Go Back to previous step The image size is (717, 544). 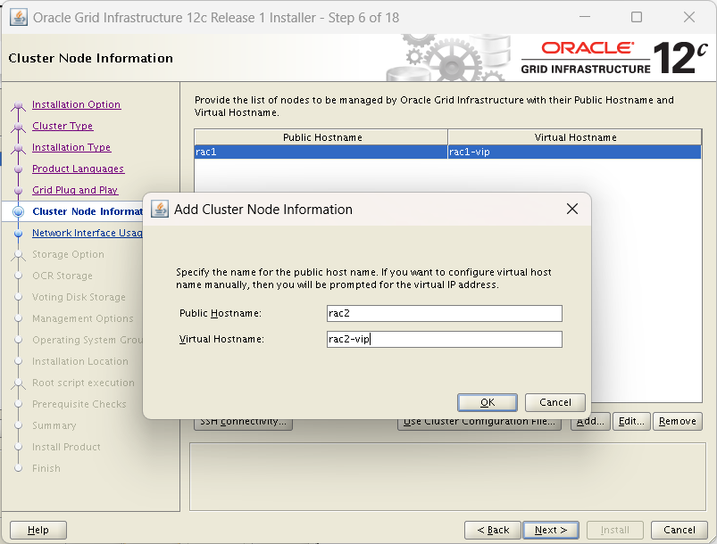coord(493,530)
